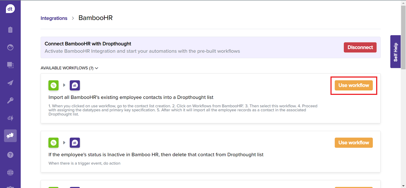Click the Dropthought logo in sidebar

(10, 9)
